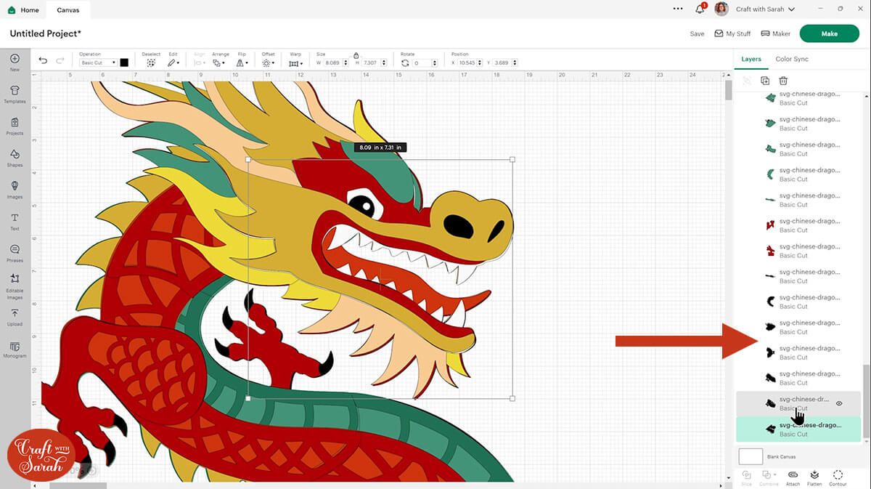Image resolution: width=871 pixels, height=489 pixels.
Task: Open the Shapes tool
Action: pyautogui.click(x=15, y=158)
